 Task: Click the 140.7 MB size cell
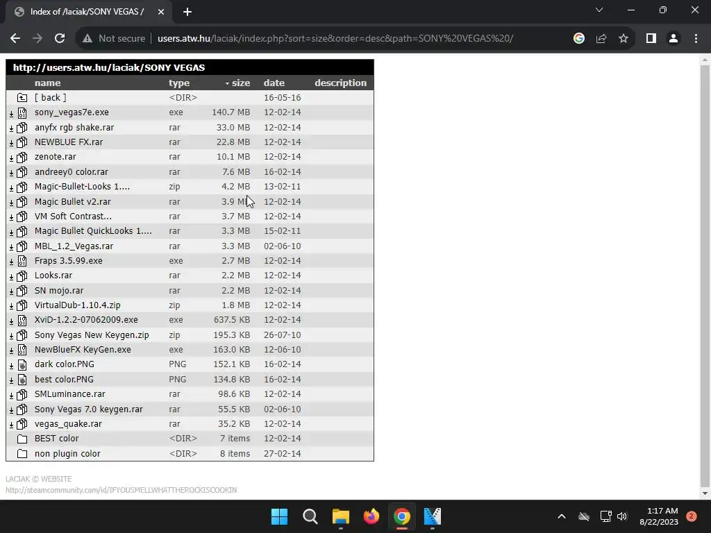pyautogui.click(x=231, y=112)
